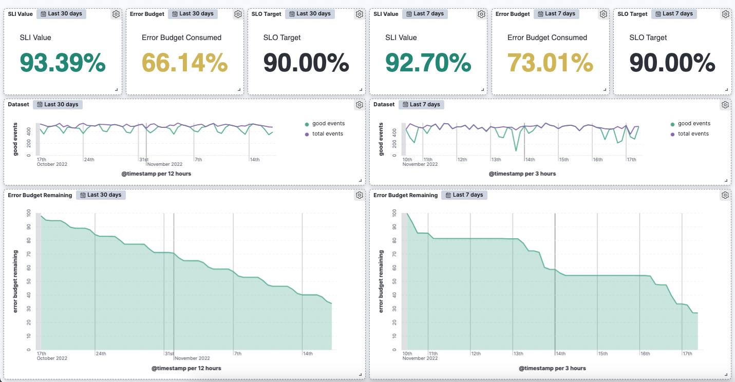Grab resize handle of Error Budget 7-day panel
Screen dimensions: 735x382
605,90
